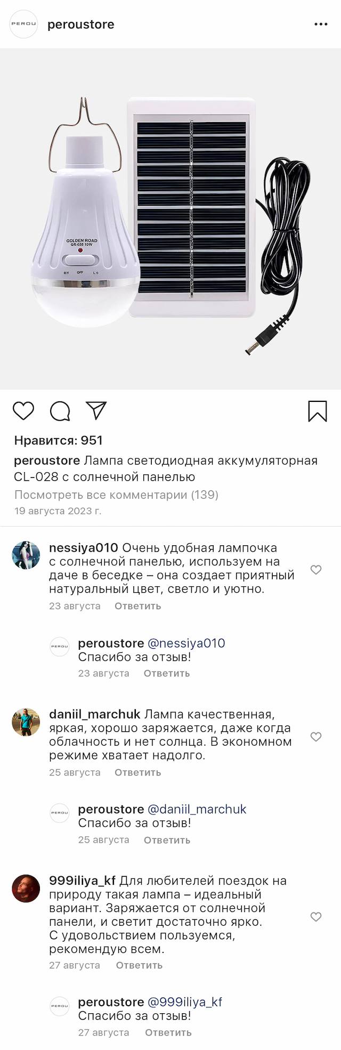This screenshot has height=1050, width=341.
Task: Expand all 139 comments
Action: pos(116,495)
